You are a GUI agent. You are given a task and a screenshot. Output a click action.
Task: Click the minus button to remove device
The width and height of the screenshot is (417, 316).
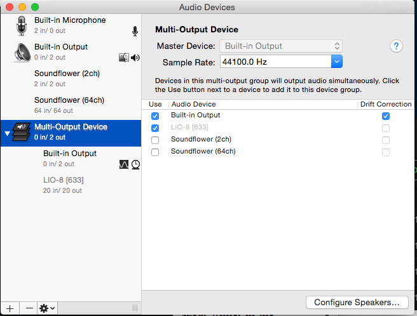29,308
